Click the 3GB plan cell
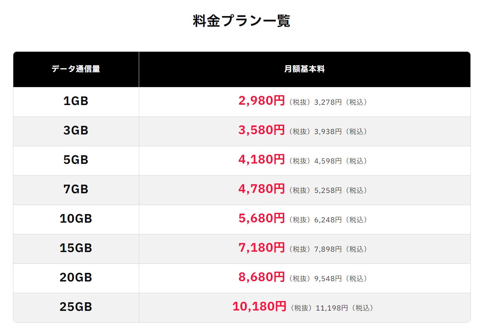 pyautogui.click(x=76, y=131)
